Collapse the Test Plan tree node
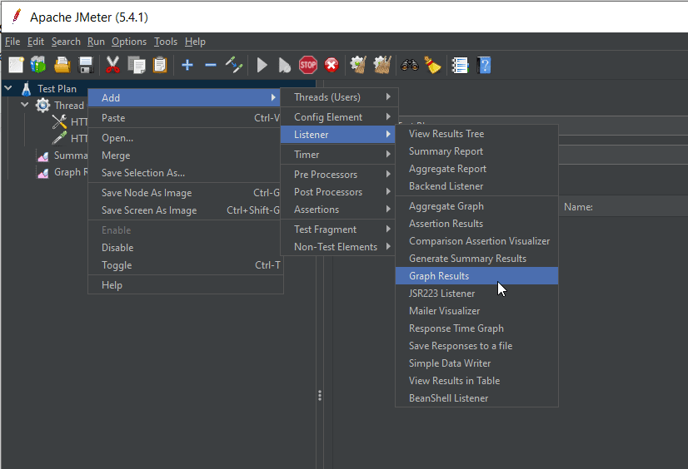This screenshot has height=469, width=688. 7,88
